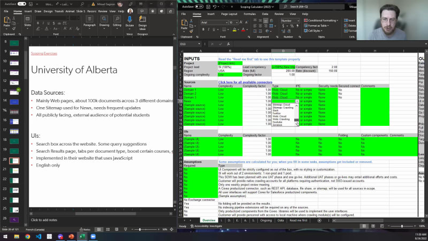Click the Excel fill color bucket icon
Image resolution: width=428 pixels, height=241 pixels.
pyautogui.click(x=234, y=29)
